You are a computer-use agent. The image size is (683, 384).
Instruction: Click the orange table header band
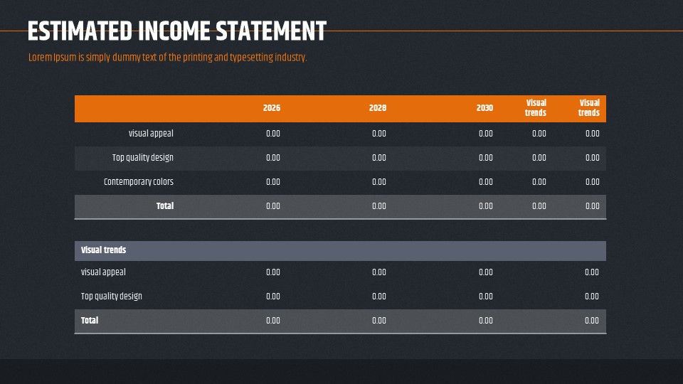tap(340, 108)
